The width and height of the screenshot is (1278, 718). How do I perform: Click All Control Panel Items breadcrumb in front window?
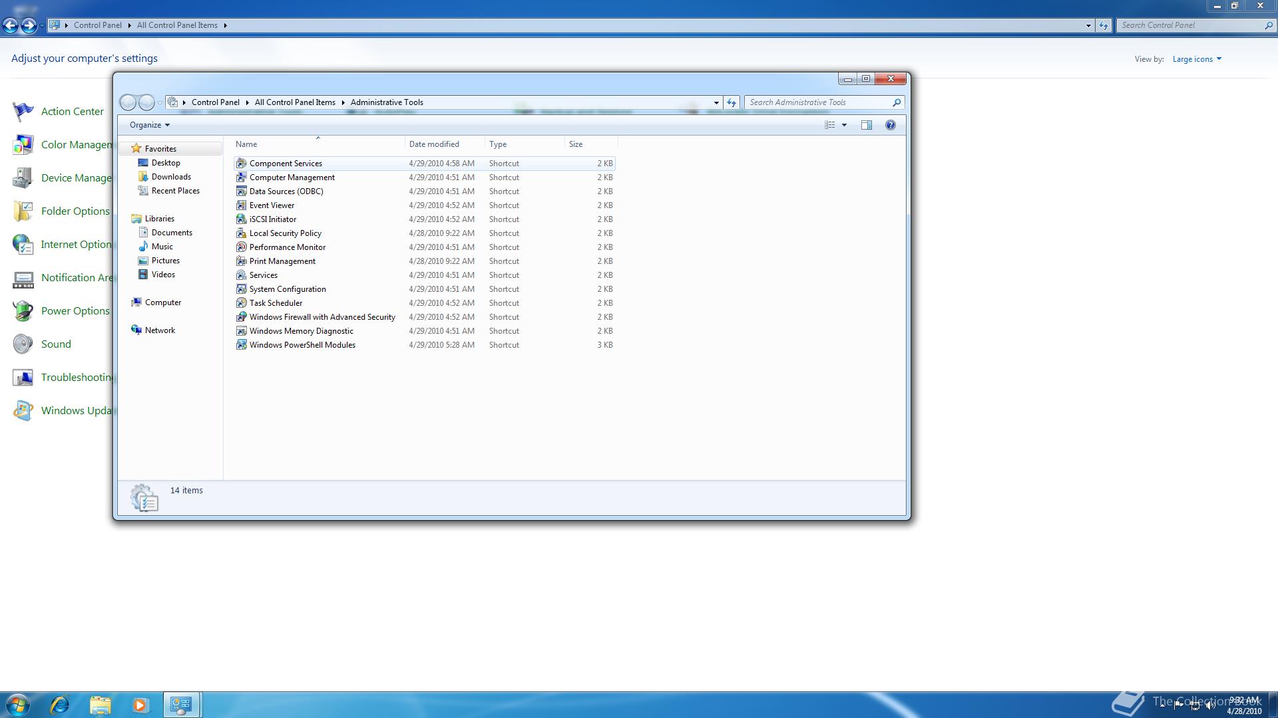[x=295, y=102]
